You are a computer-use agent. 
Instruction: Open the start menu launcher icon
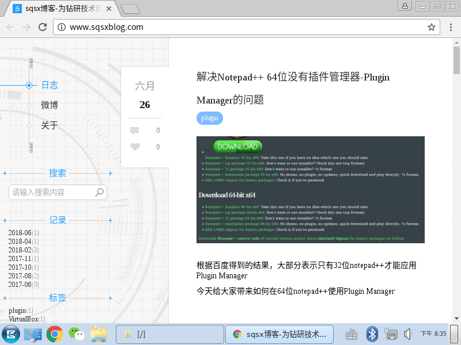tap(11, 334)
